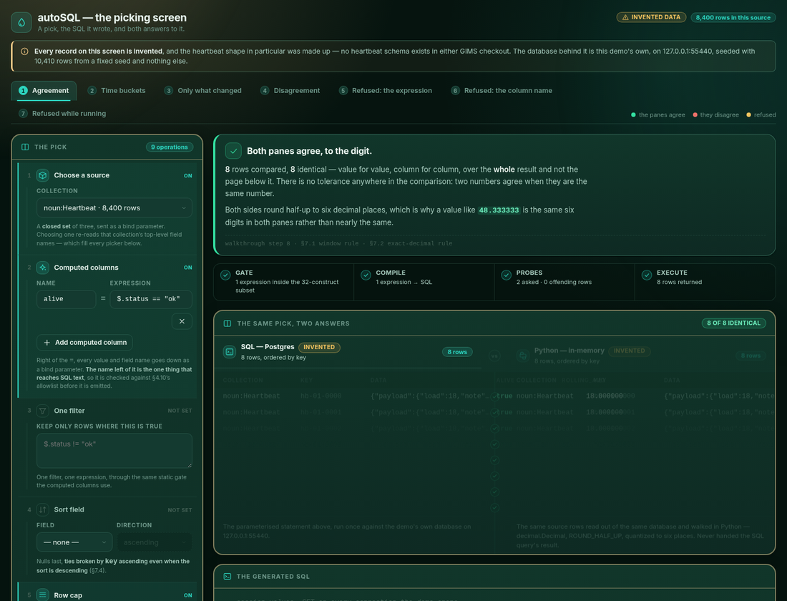Click the 9 operations badge
The height and width of the screenshot is (601, 787).
click(170, 147)
